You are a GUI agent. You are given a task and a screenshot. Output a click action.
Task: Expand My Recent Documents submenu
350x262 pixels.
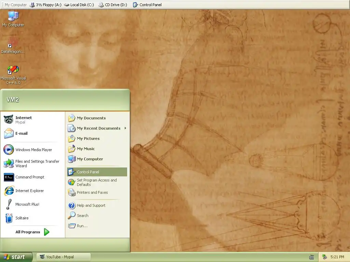pos(97,128)
